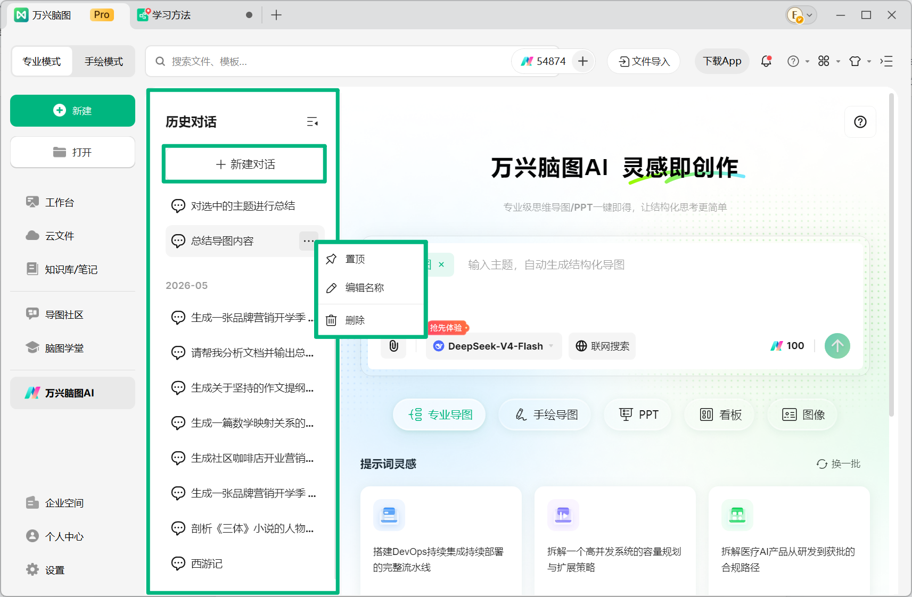Open conversation 生成关于坚持的作文提纲...
The width and height of the screenshot is (912, 597).
click(245, 388)
